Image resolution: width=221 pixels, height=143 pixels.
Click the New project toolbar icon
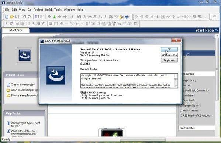(x=7, y=17)
